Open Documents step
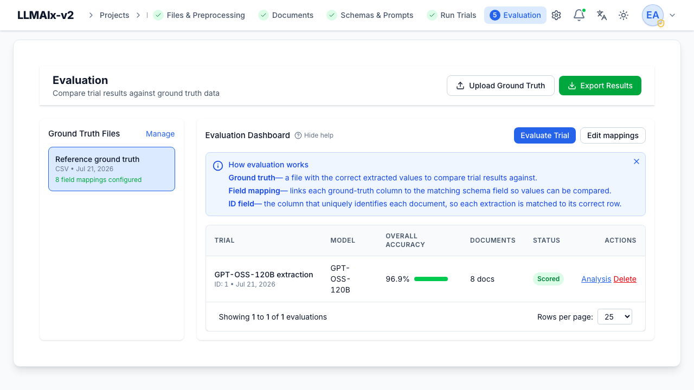This screenshot has height=390, width=694. [x=286, y=15]
